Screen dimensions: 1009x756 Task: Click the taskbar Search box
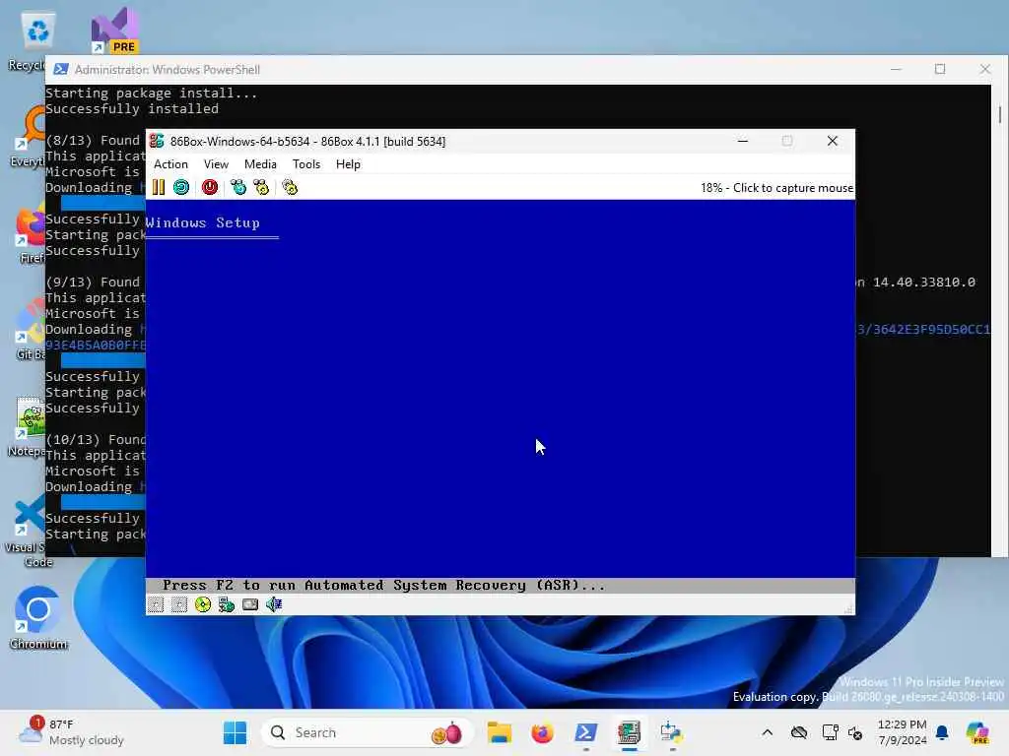(368, 732)
